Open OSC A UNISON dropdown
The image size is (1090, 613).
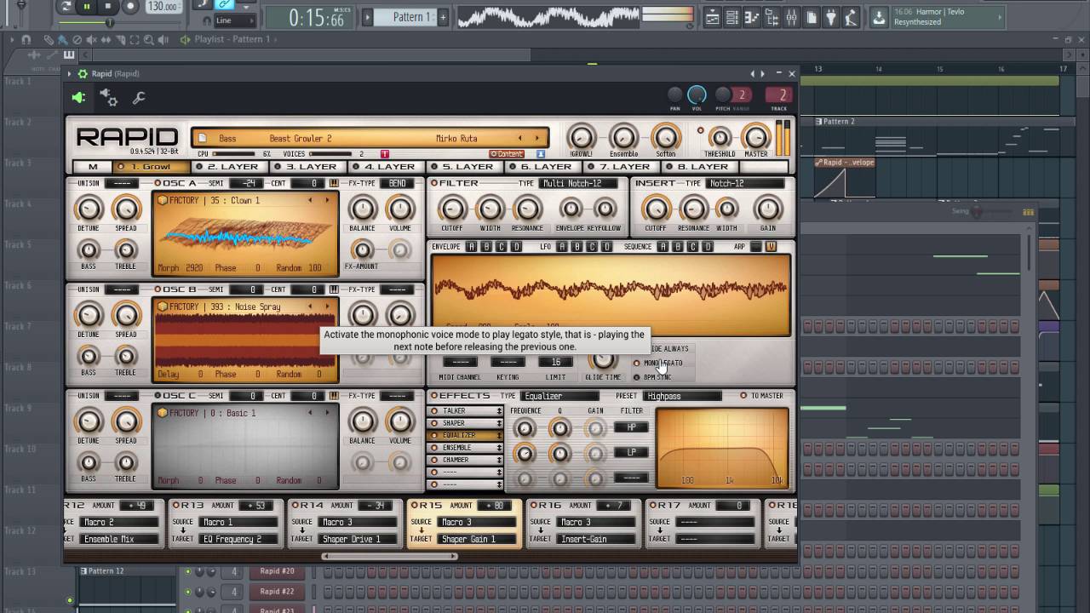click(122, 183)
